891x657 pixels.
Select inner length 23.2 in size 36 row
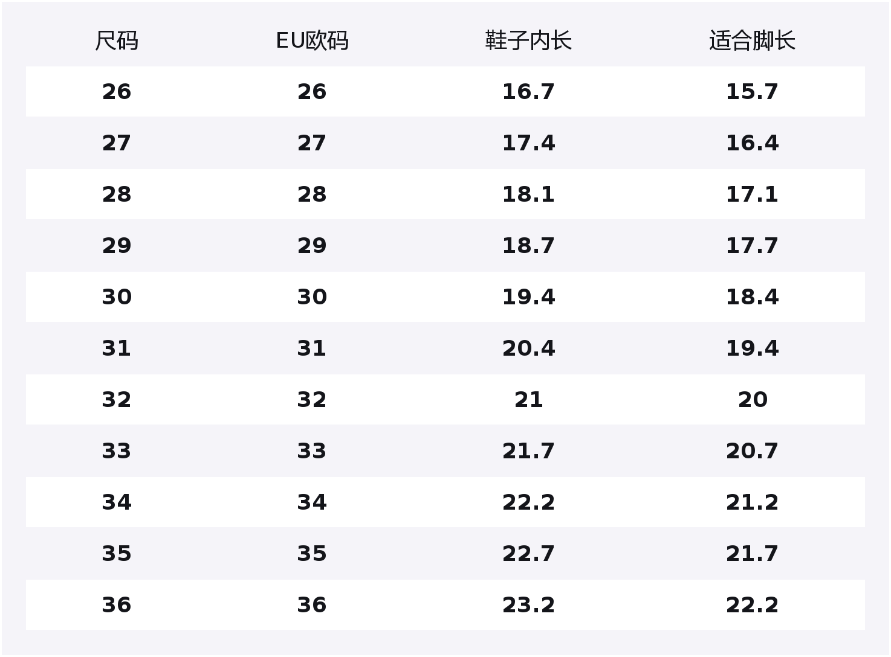point(528,605)
